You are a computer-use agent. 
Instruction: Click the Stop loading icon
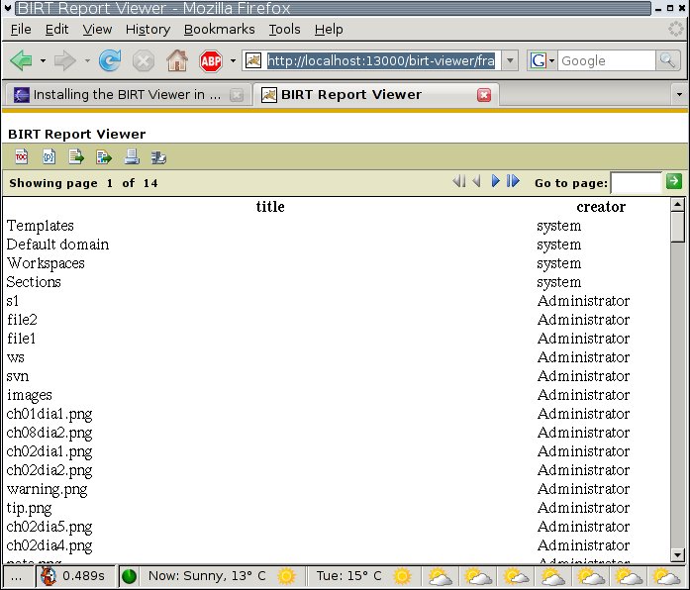tap(144, 60)
